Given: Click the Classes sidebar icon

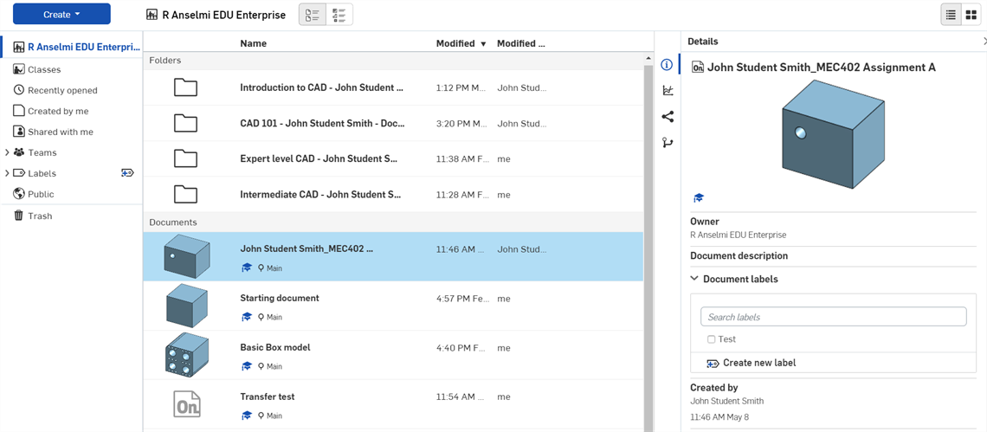Looking at the screenshot, I should 18,69.
